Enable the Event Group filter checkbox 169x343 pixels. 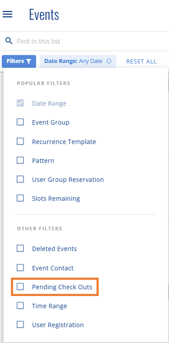coord(21,122)
